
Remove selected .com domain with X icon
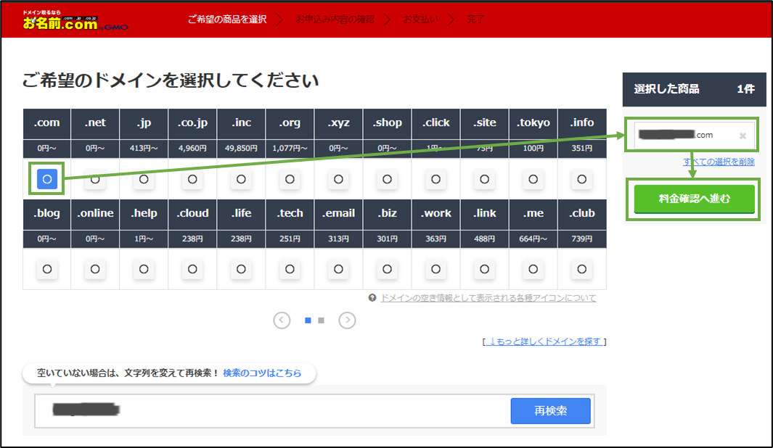pos(743,136)
